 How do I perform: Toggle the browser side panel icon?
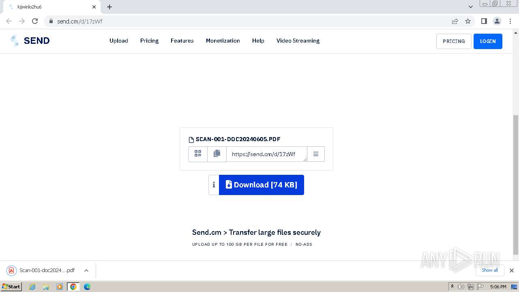(484, 21)
